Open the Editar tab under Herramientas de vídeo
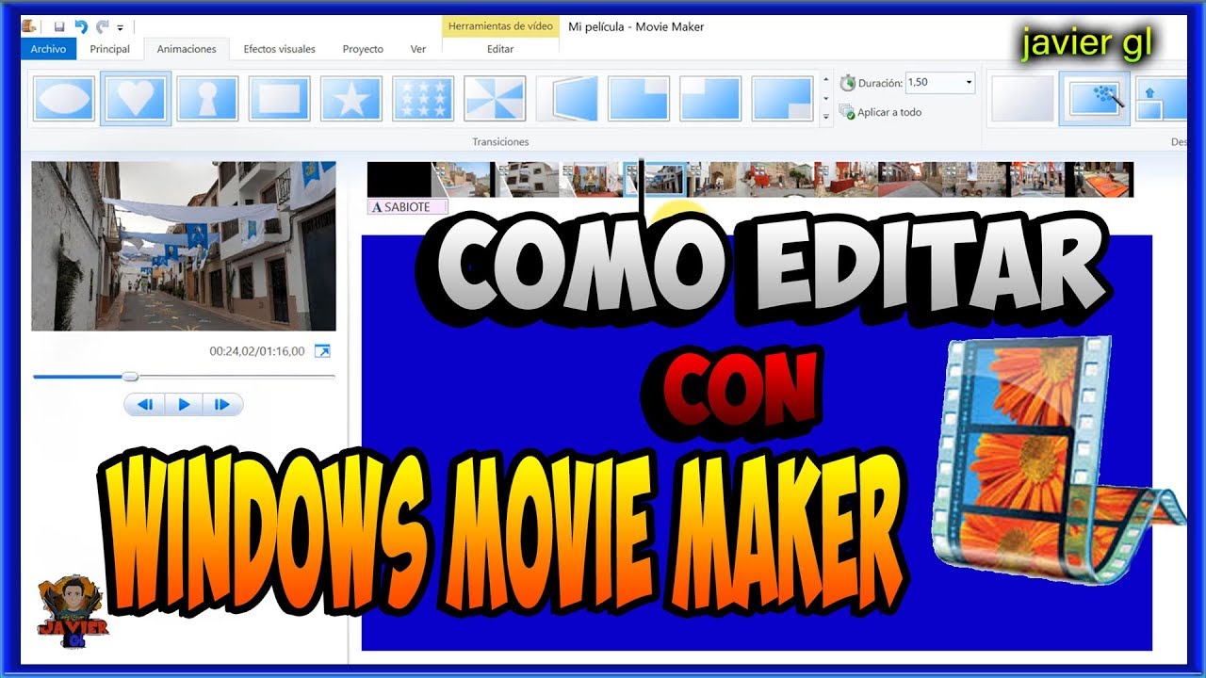This screenshot has height=678, width=1206. (x=500, y=49)
